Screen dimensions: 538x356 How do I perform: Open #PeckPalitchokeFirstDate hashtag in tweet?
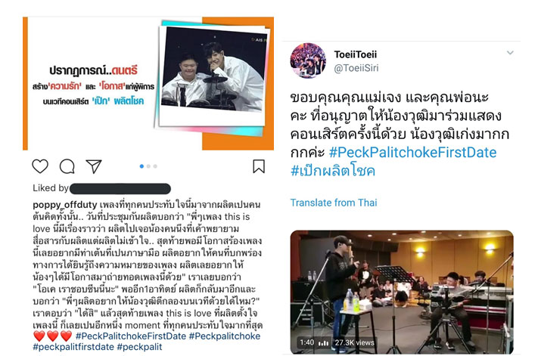coord(412,153)
